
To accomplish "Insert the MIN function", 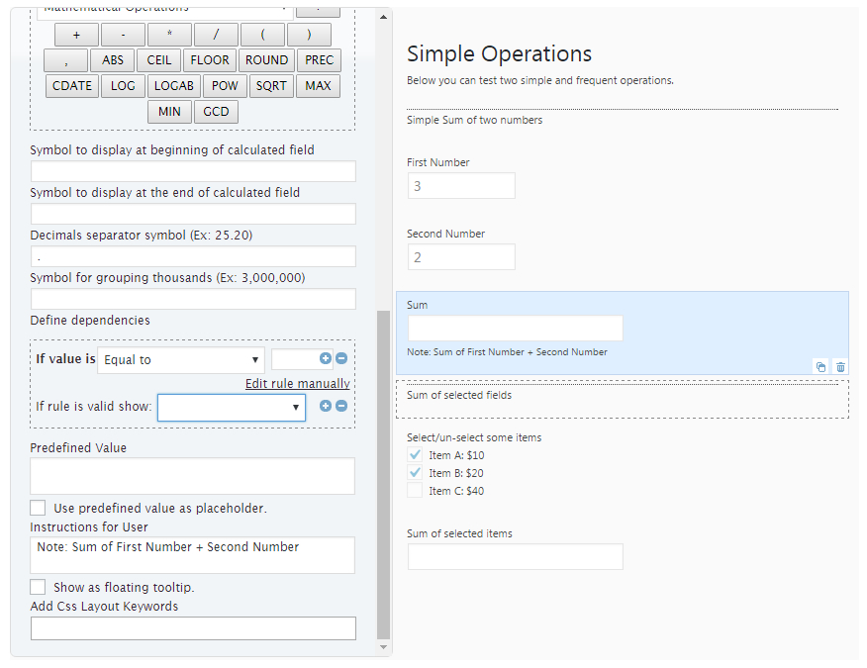I will tap(170, 112).
